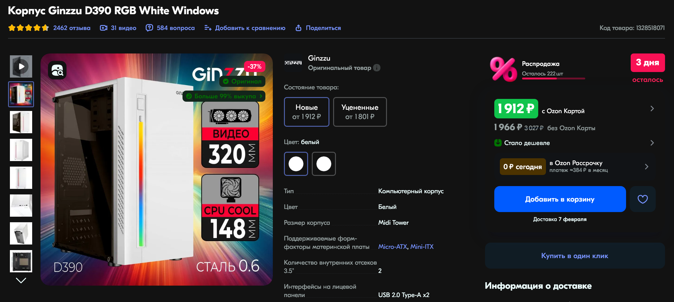Click the Осталось 222 шт text
Viewport: 674px width, 302px height.
[x=543, y=74]
